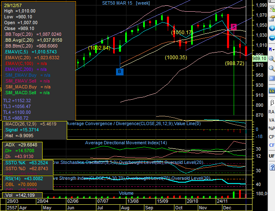This screenshot has height=211, width=275.
Task: Click the UF sidebar button
Action: point(272,156)
